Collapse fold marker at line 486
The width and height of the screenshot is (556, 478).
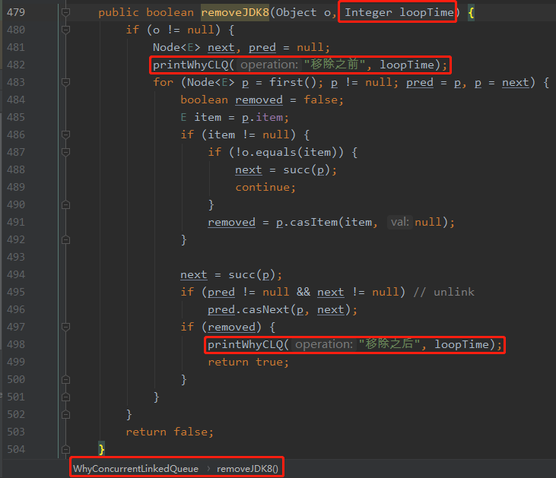pos(65,135)
